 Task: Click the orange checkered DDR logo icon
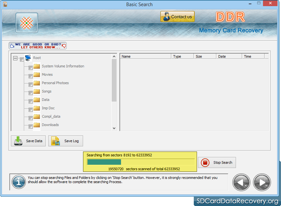click(26, 23)
